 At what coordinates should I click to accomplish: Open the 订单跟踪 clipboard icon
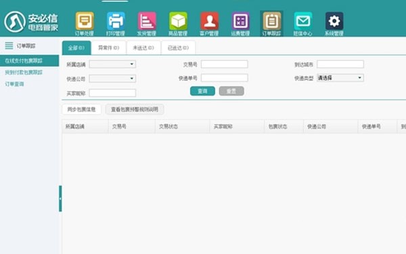271,24
